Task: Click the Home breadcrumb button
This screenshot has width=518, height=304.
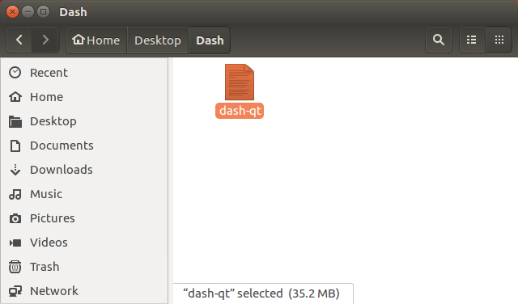Action: pos(96,40)
